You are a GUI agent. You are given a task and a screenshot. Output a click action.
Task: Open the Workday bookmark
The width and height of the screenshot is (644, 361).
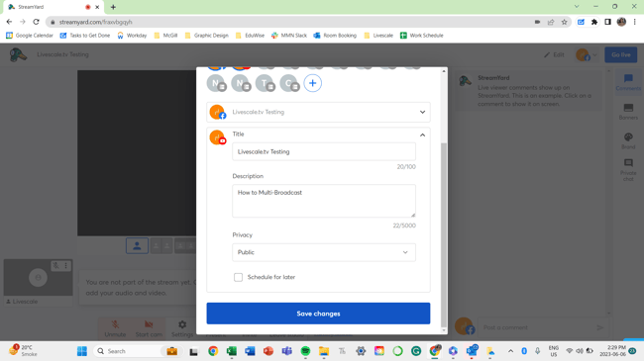click(x=132, y=36)
